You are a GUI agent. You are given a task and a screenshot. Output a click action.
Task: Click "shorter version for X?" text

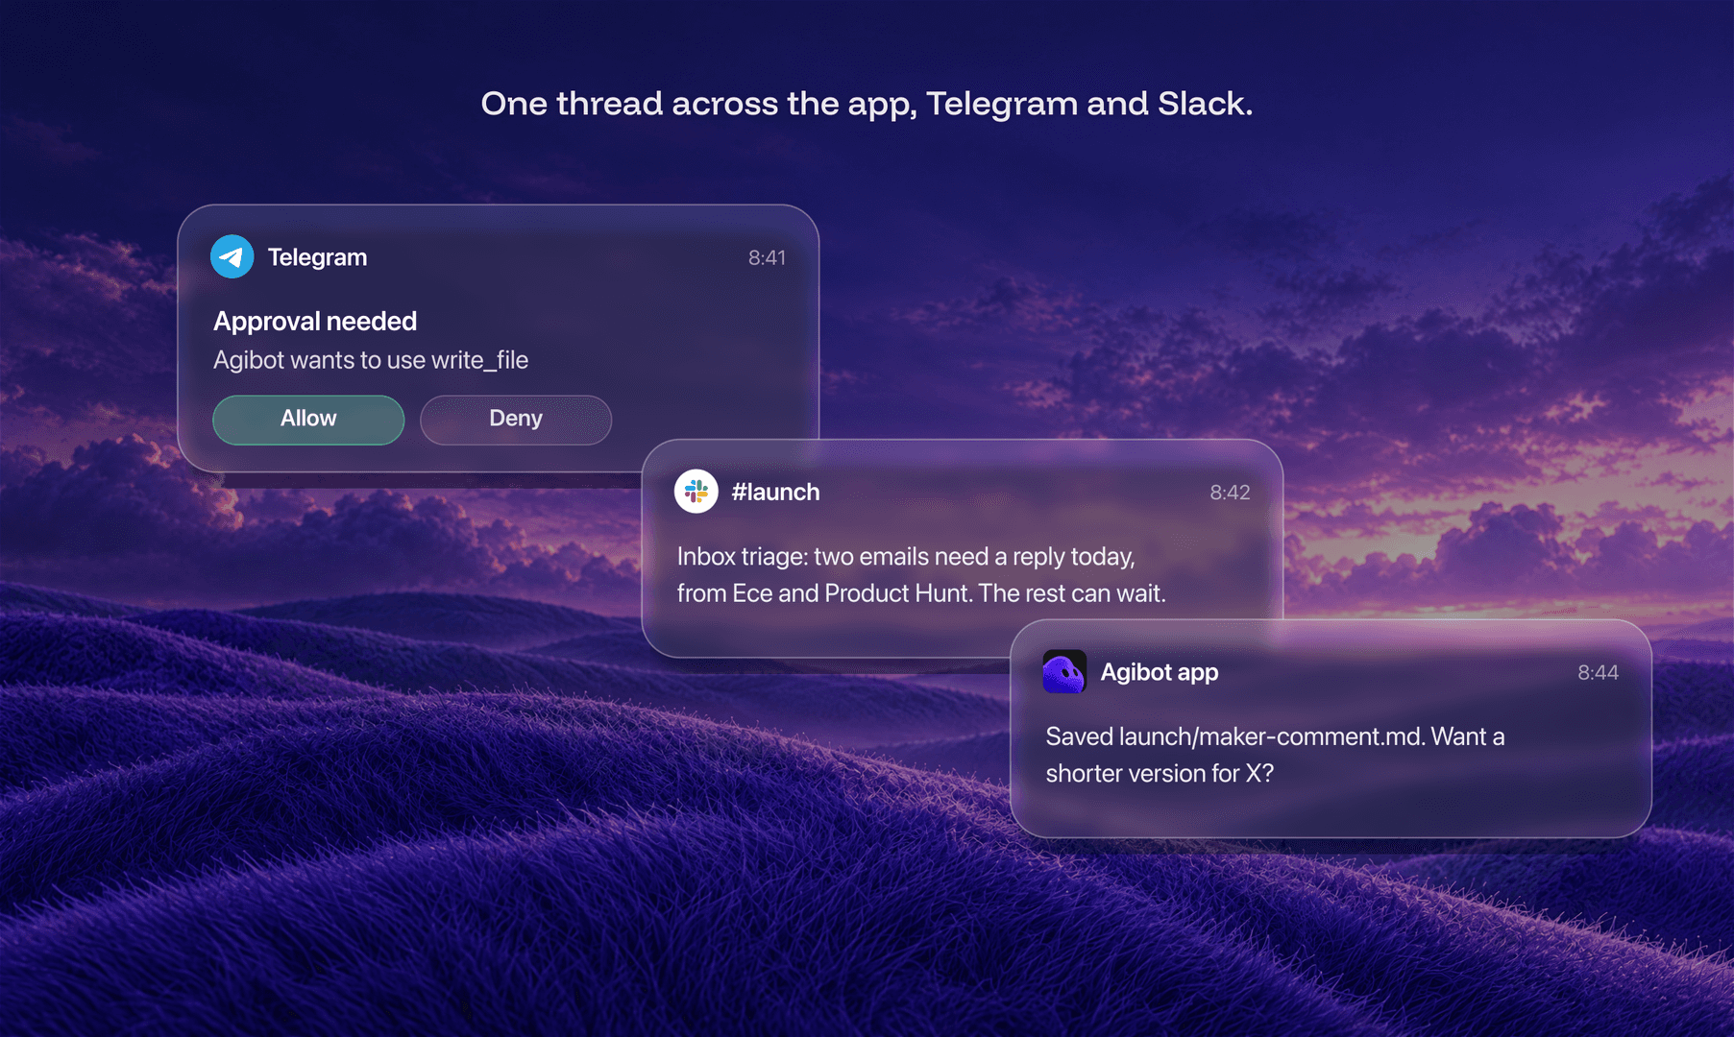point(1160,773)
